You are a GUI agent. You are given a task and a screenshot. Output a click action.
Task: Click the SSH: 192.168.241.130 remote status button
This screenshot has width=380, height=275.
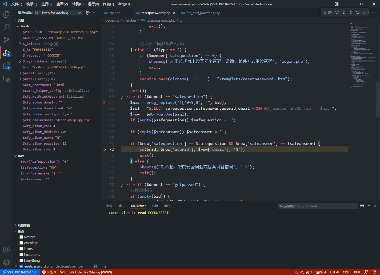[20, 272]
